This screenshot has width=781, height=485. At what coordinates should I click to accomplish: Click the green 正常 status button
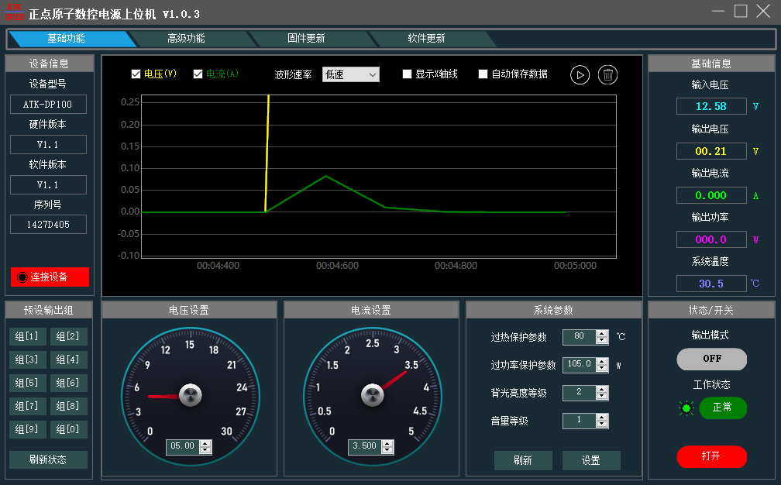tap(723, 408)
